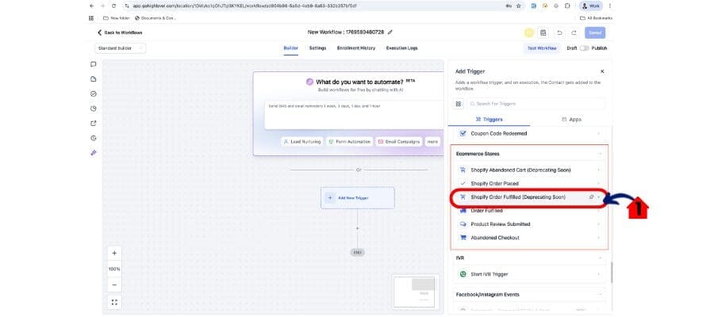Expand the Shopify Abandoned Cart row arrow
The height and width of the screenshot is (317, 714).
pos(598,170)
